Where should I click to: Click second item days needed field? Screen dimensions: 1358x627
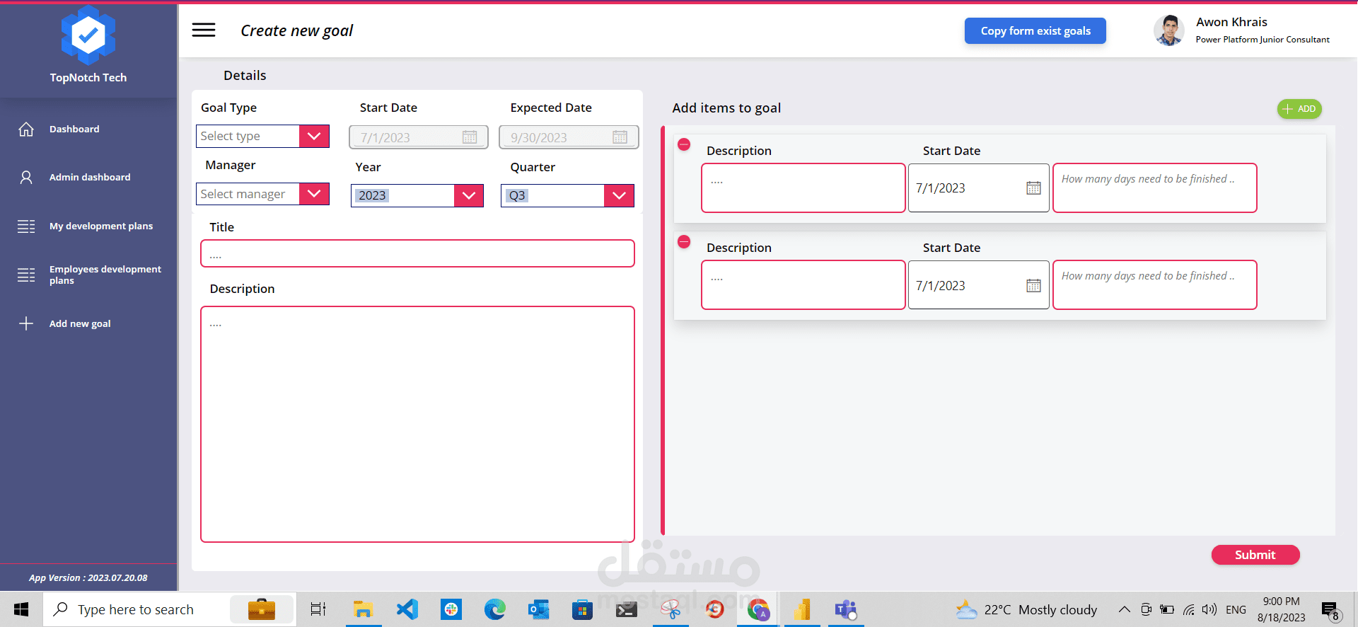pyautogui.click(x=1155, y=285)
